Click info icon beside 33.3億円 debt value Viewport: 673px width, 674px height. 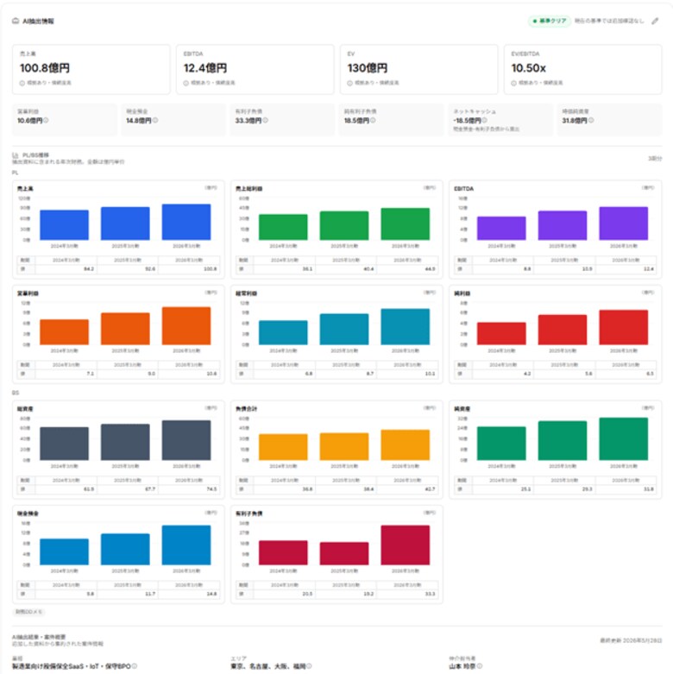pyautogui.click(x=265, y=120)
